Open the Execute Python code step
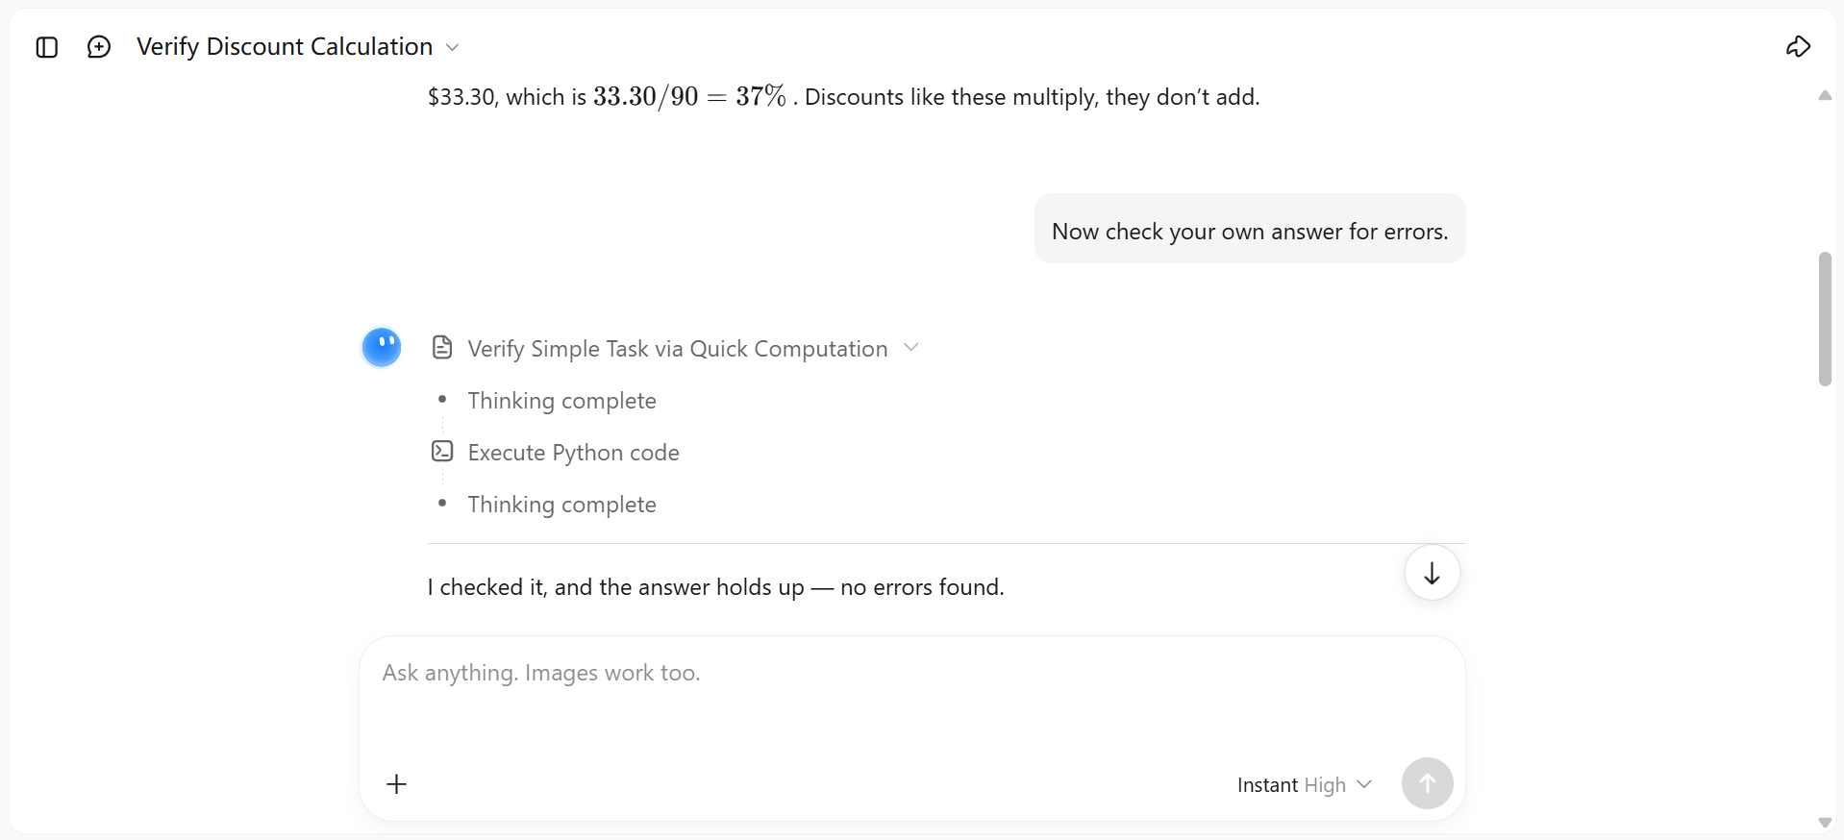Viewport: 1844px width, 840px height. coord(573,453)
